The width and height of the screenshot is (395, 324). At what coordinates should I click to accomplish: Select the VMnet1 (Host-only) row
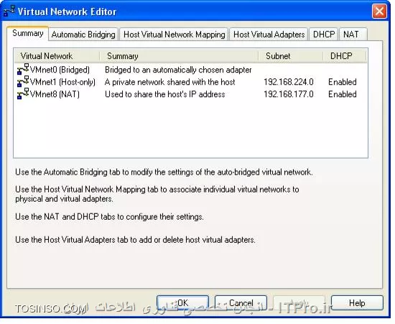[190, 82]
